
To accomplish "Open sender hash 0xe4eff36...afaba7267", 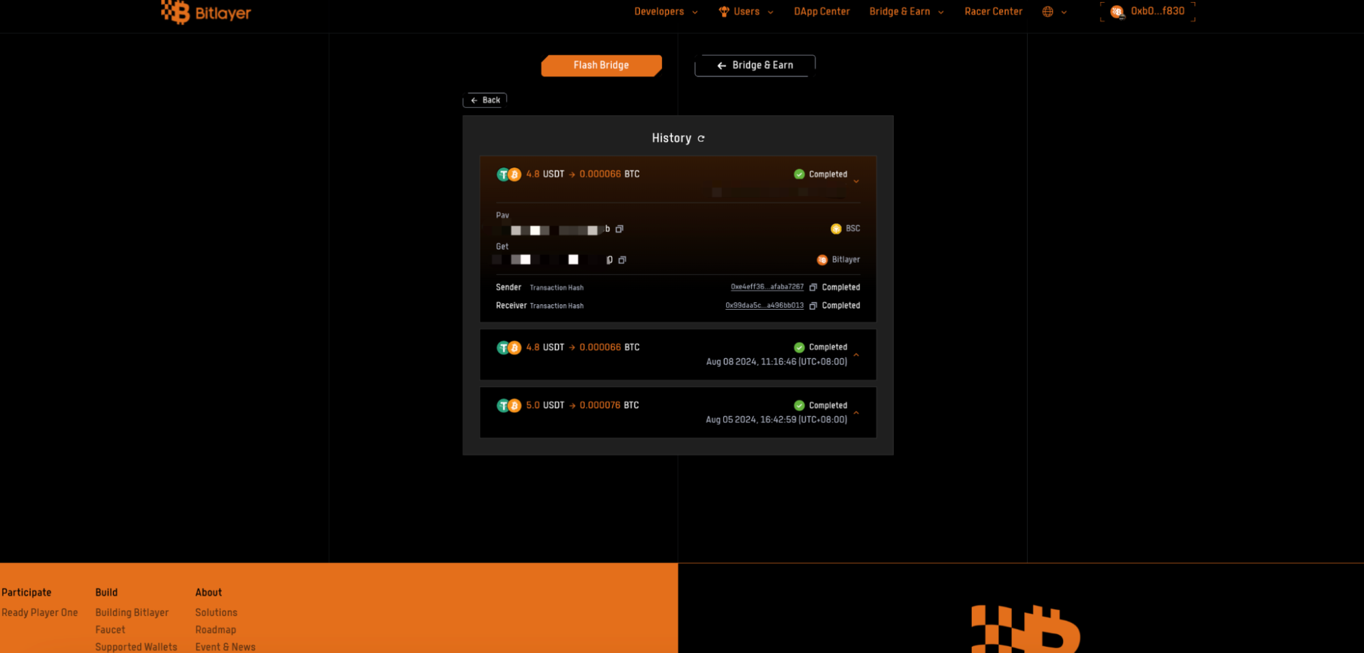I will (x=767, y=287).
